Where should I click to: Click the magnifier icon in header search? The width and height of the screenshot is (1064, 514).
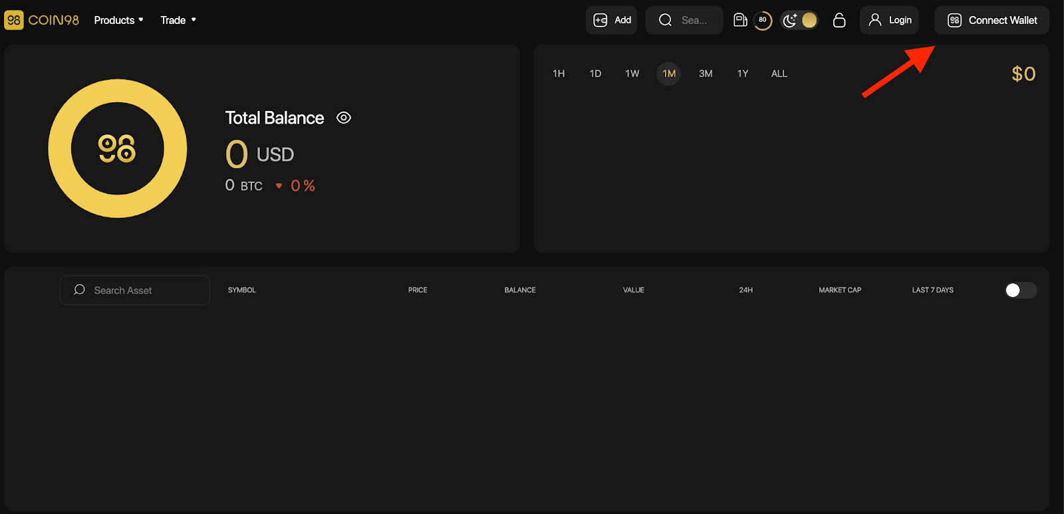pos(665,20)
